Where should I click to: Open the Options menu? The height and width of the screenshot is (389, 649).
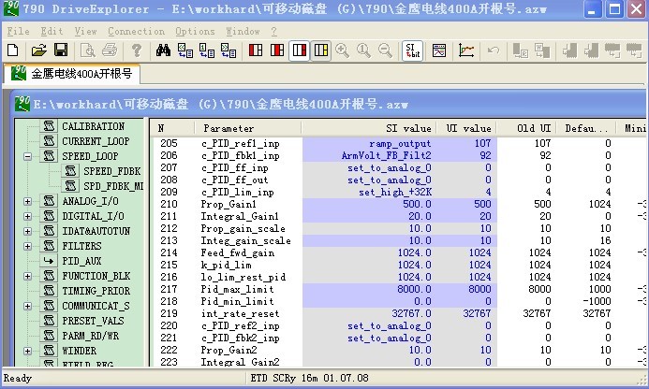pos(195,32)
